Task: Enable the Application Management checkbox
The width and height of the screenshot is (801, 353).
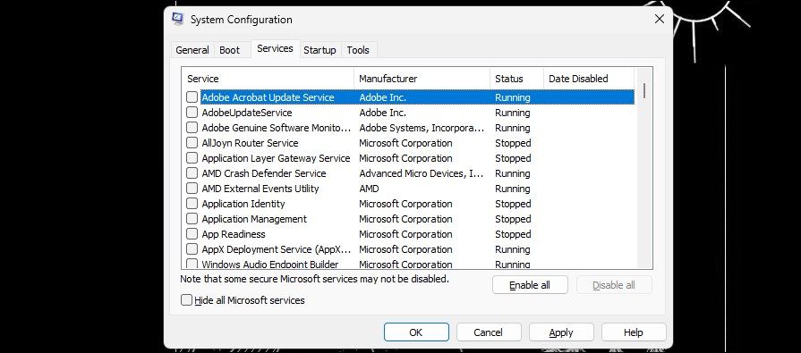Action: point(192,219)
